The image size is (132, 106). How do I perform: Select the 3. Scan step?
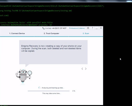tap(86, 33)
